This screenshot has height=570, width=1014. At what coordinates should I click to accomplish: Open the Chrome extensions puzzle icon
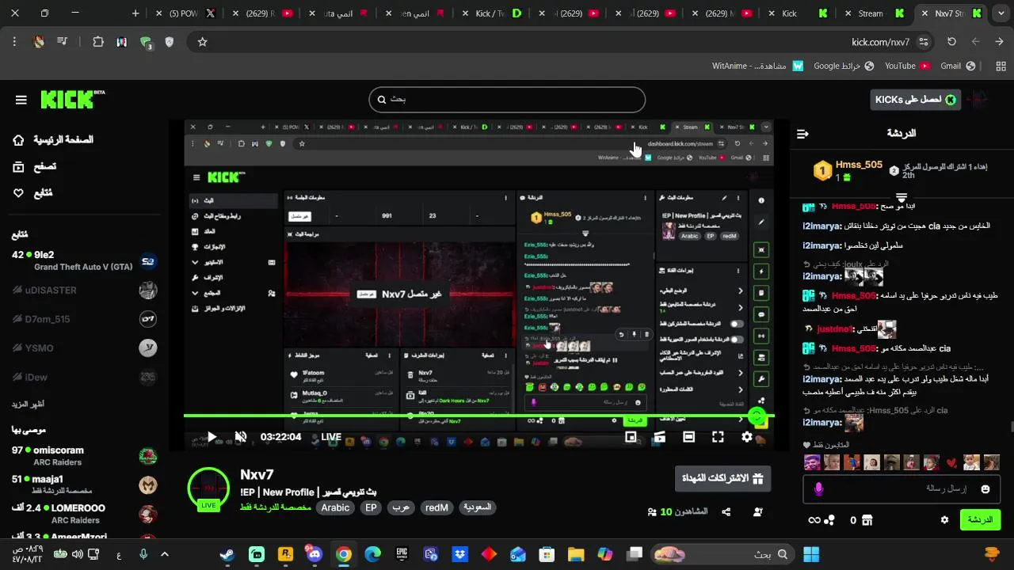click(98, 42)
